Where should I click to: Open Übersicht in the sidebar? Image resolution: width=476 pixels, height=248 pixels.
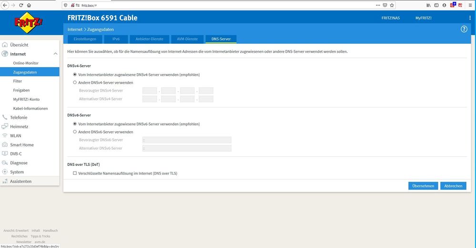point(19,45)
